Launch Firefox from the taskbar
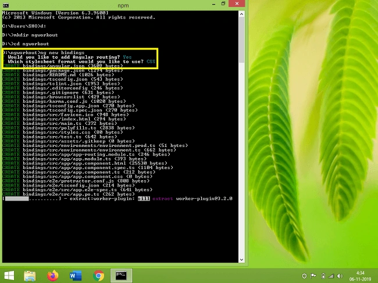 pyautogui.click(x=53, y=275)
